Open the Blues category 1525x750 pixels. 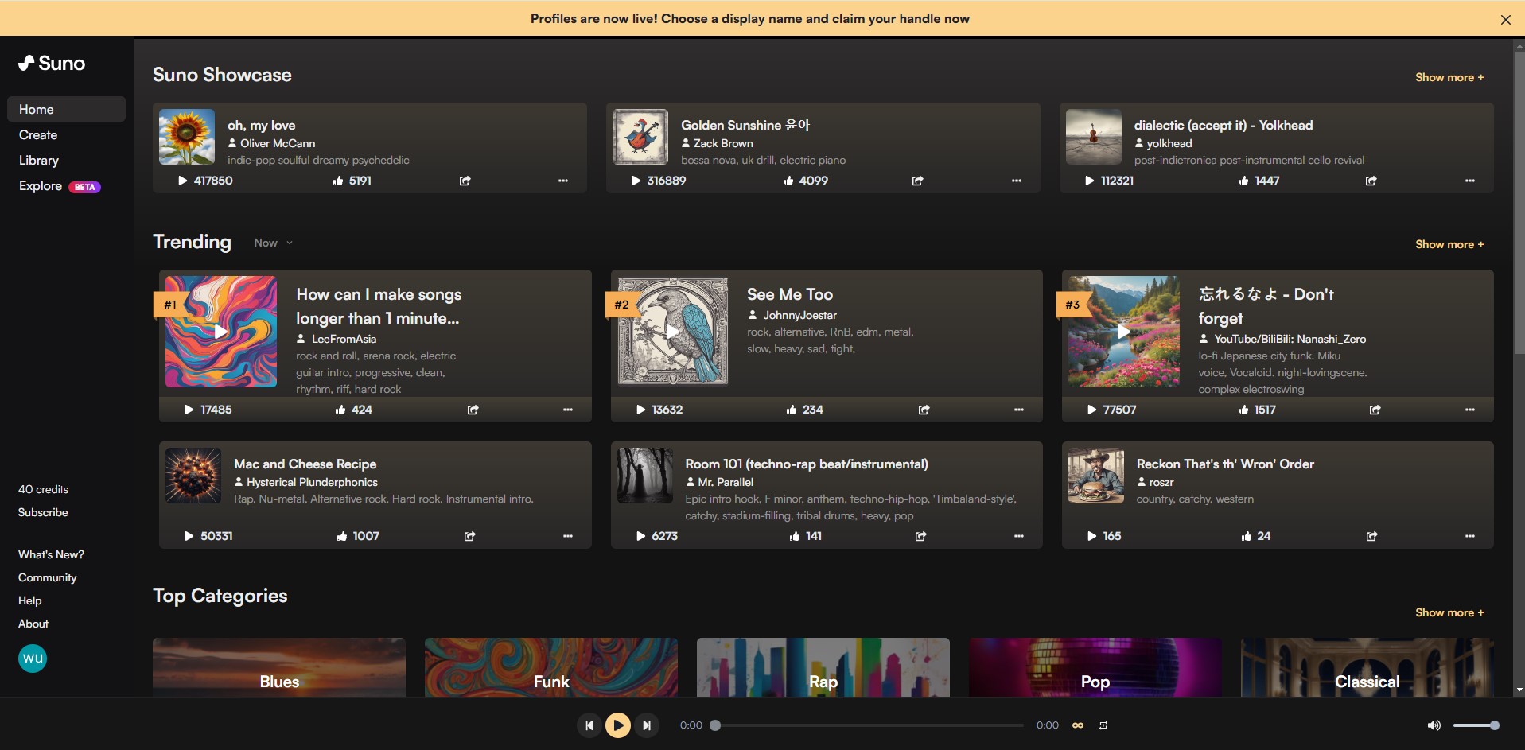279,667
